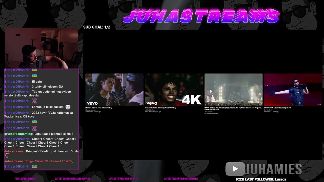Click the 'LATEST TIPPER: NIKKIPE' label
Viewport: 324px width, 182px height.
coord(123,179)
